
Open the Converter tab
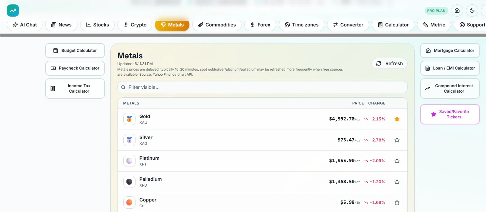[x=348, y=25]
